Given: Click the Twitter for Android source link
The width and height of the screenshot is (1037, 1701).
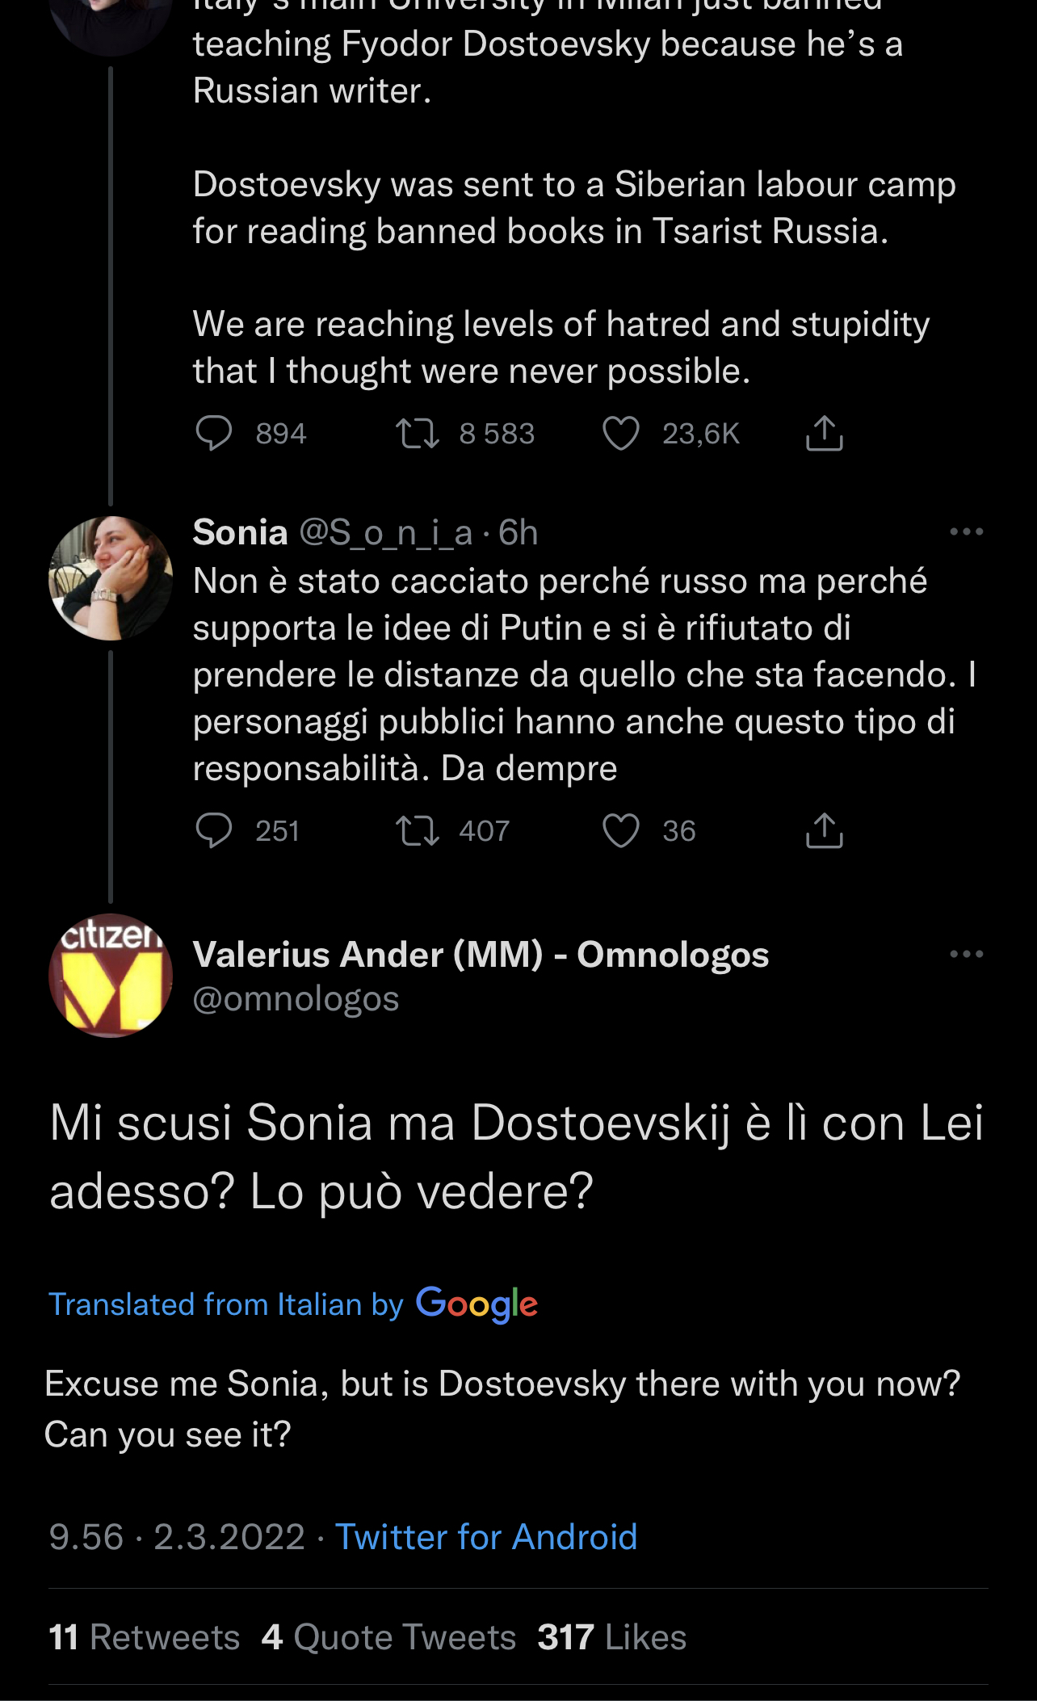Looking at the screenshot, I should tap(486, 1537).
